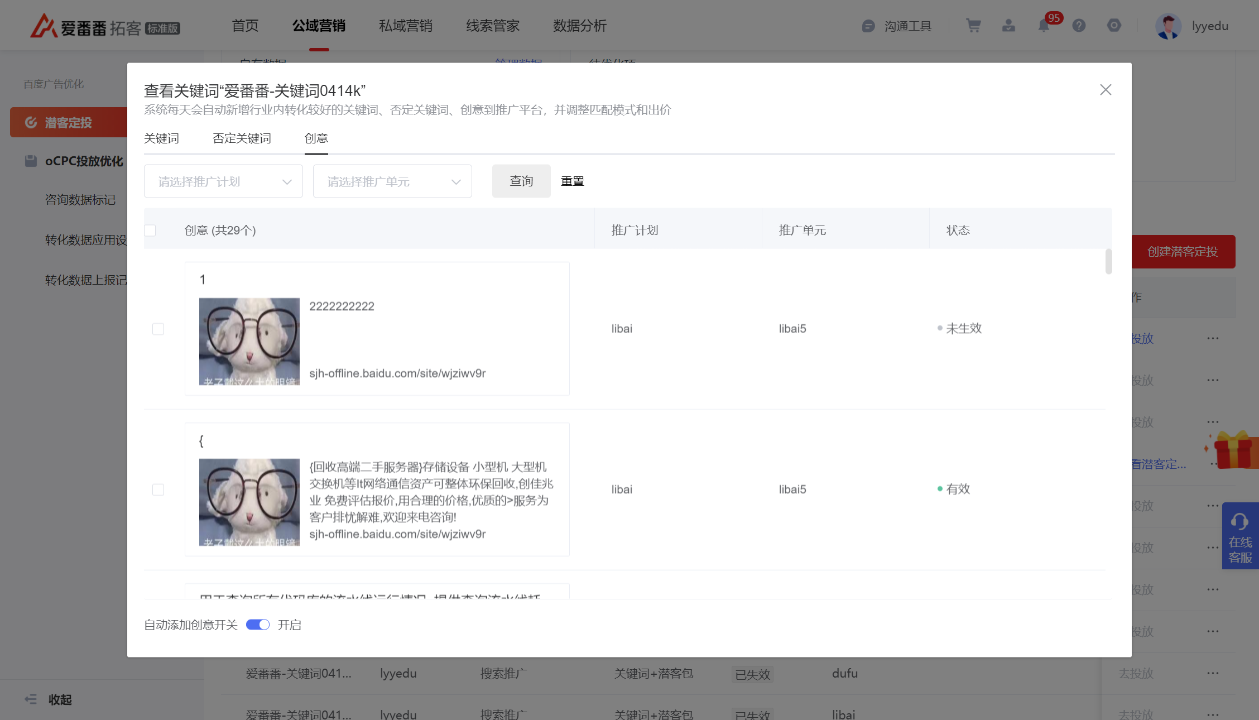The height and width of the screenshot is (720, 1259).
Task: Open the gift box promotion icon
Action: 1233,450
